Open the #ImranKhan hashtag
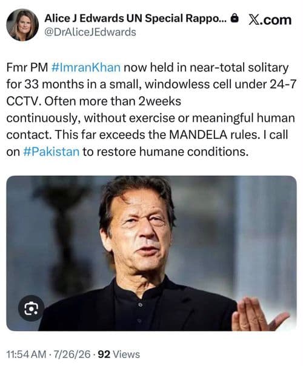Viewport: 303px width, 366px height. pyautogui.click(x=85, y=68)
